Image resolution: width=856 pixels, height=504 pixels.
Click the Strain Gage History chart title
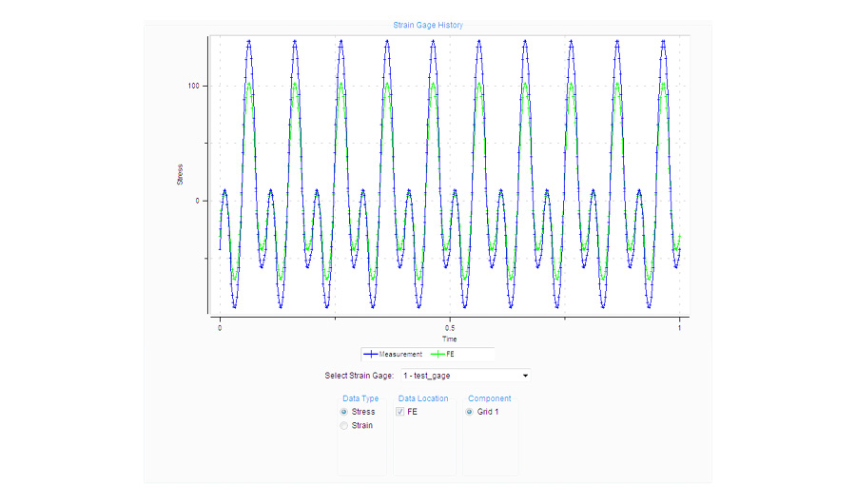[x=428, y=25]
